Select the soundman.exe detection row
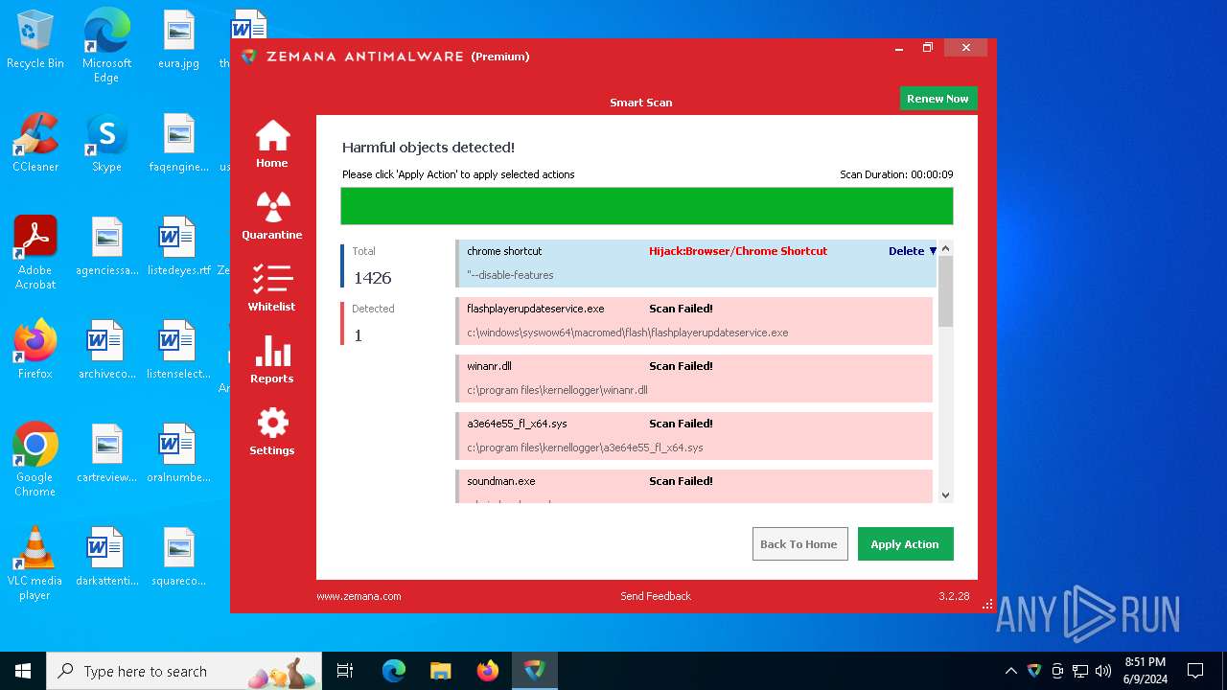The height and width of the screenshot is (690, 1227). click(694, 486)
